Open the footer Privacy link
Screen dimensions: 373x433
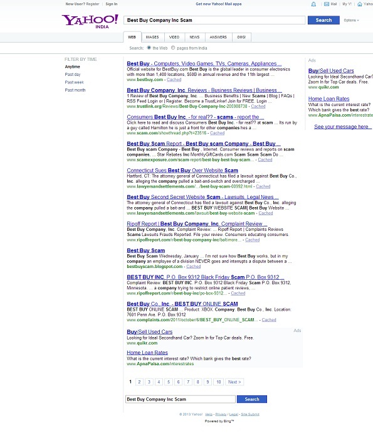[221, 414]
